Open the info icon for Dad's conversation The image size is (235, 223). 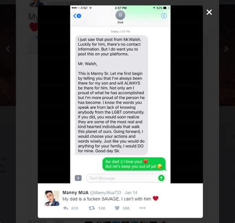point(164,16)
